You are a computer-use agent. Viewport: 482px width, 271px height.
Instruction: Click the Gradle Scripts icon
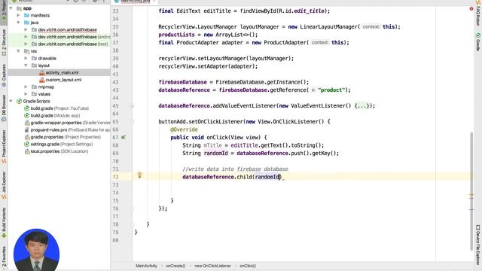point(19,101)
